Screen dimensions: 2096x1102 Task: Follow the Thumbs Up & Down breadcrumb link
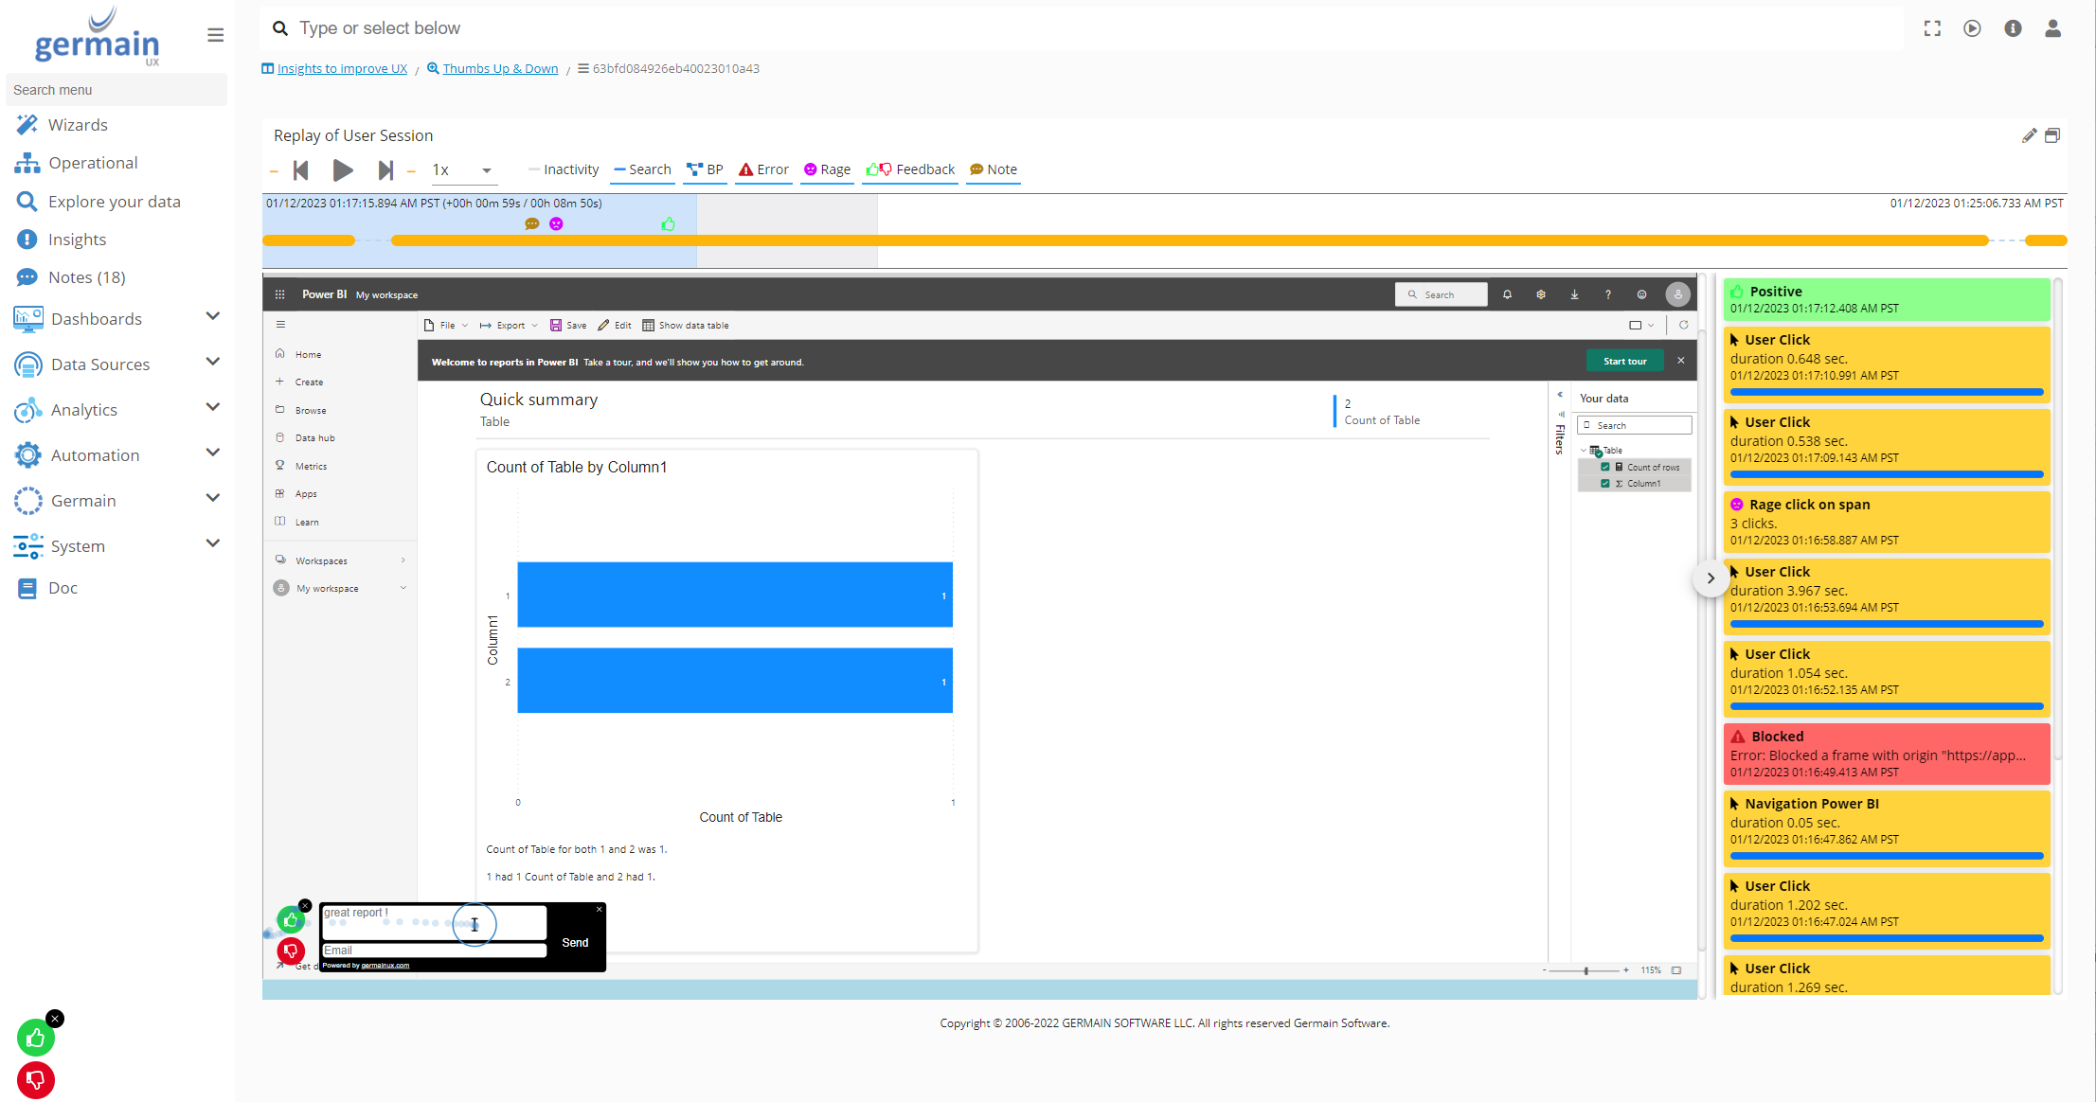(500, 68)
